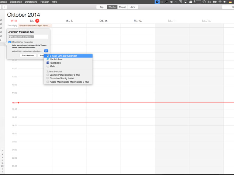Toggle the Öffentlicher Kalender checkbox
Viewport: 234px width, 175px height.
click(x=9, y=42)
